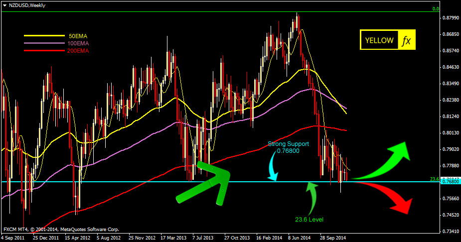Select the Strong Support 0.76800 text label
The image size is (461, 242).
(x=288, y=147)
